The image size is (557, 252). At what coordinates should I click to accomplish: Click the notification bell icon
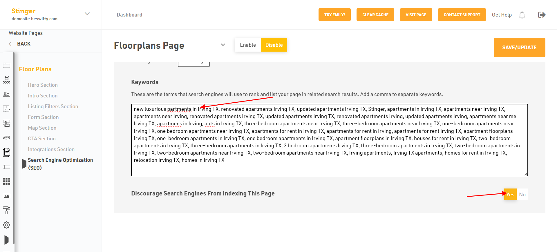click(x=522, y=15)
